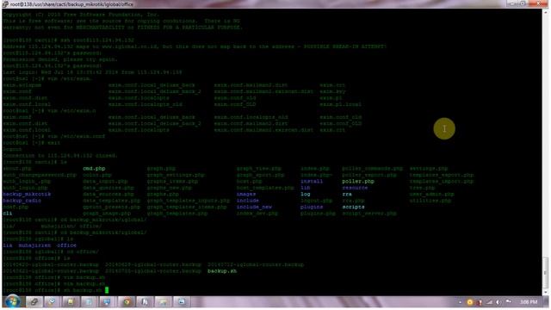Click the green terminal cursor block
This screenshot has height=310, width=551.
[107, 290]
